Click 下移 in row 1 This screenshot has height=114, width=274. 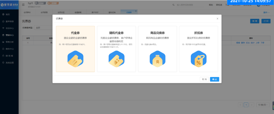262,43
